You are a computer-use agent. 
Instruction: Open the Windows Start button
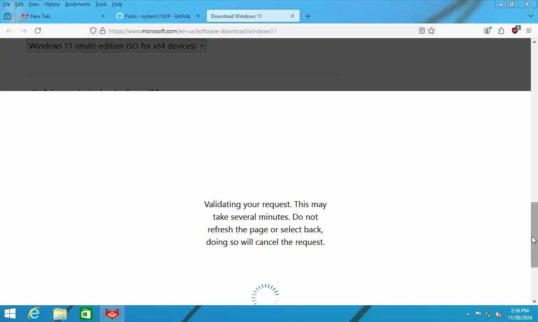(10, 314)
